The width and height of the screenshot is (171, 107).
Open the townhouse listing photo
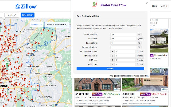(159, 41)
